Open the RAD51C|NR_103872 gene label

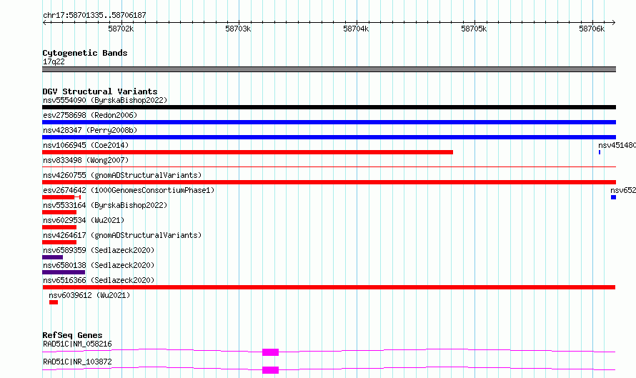[77, 362]
